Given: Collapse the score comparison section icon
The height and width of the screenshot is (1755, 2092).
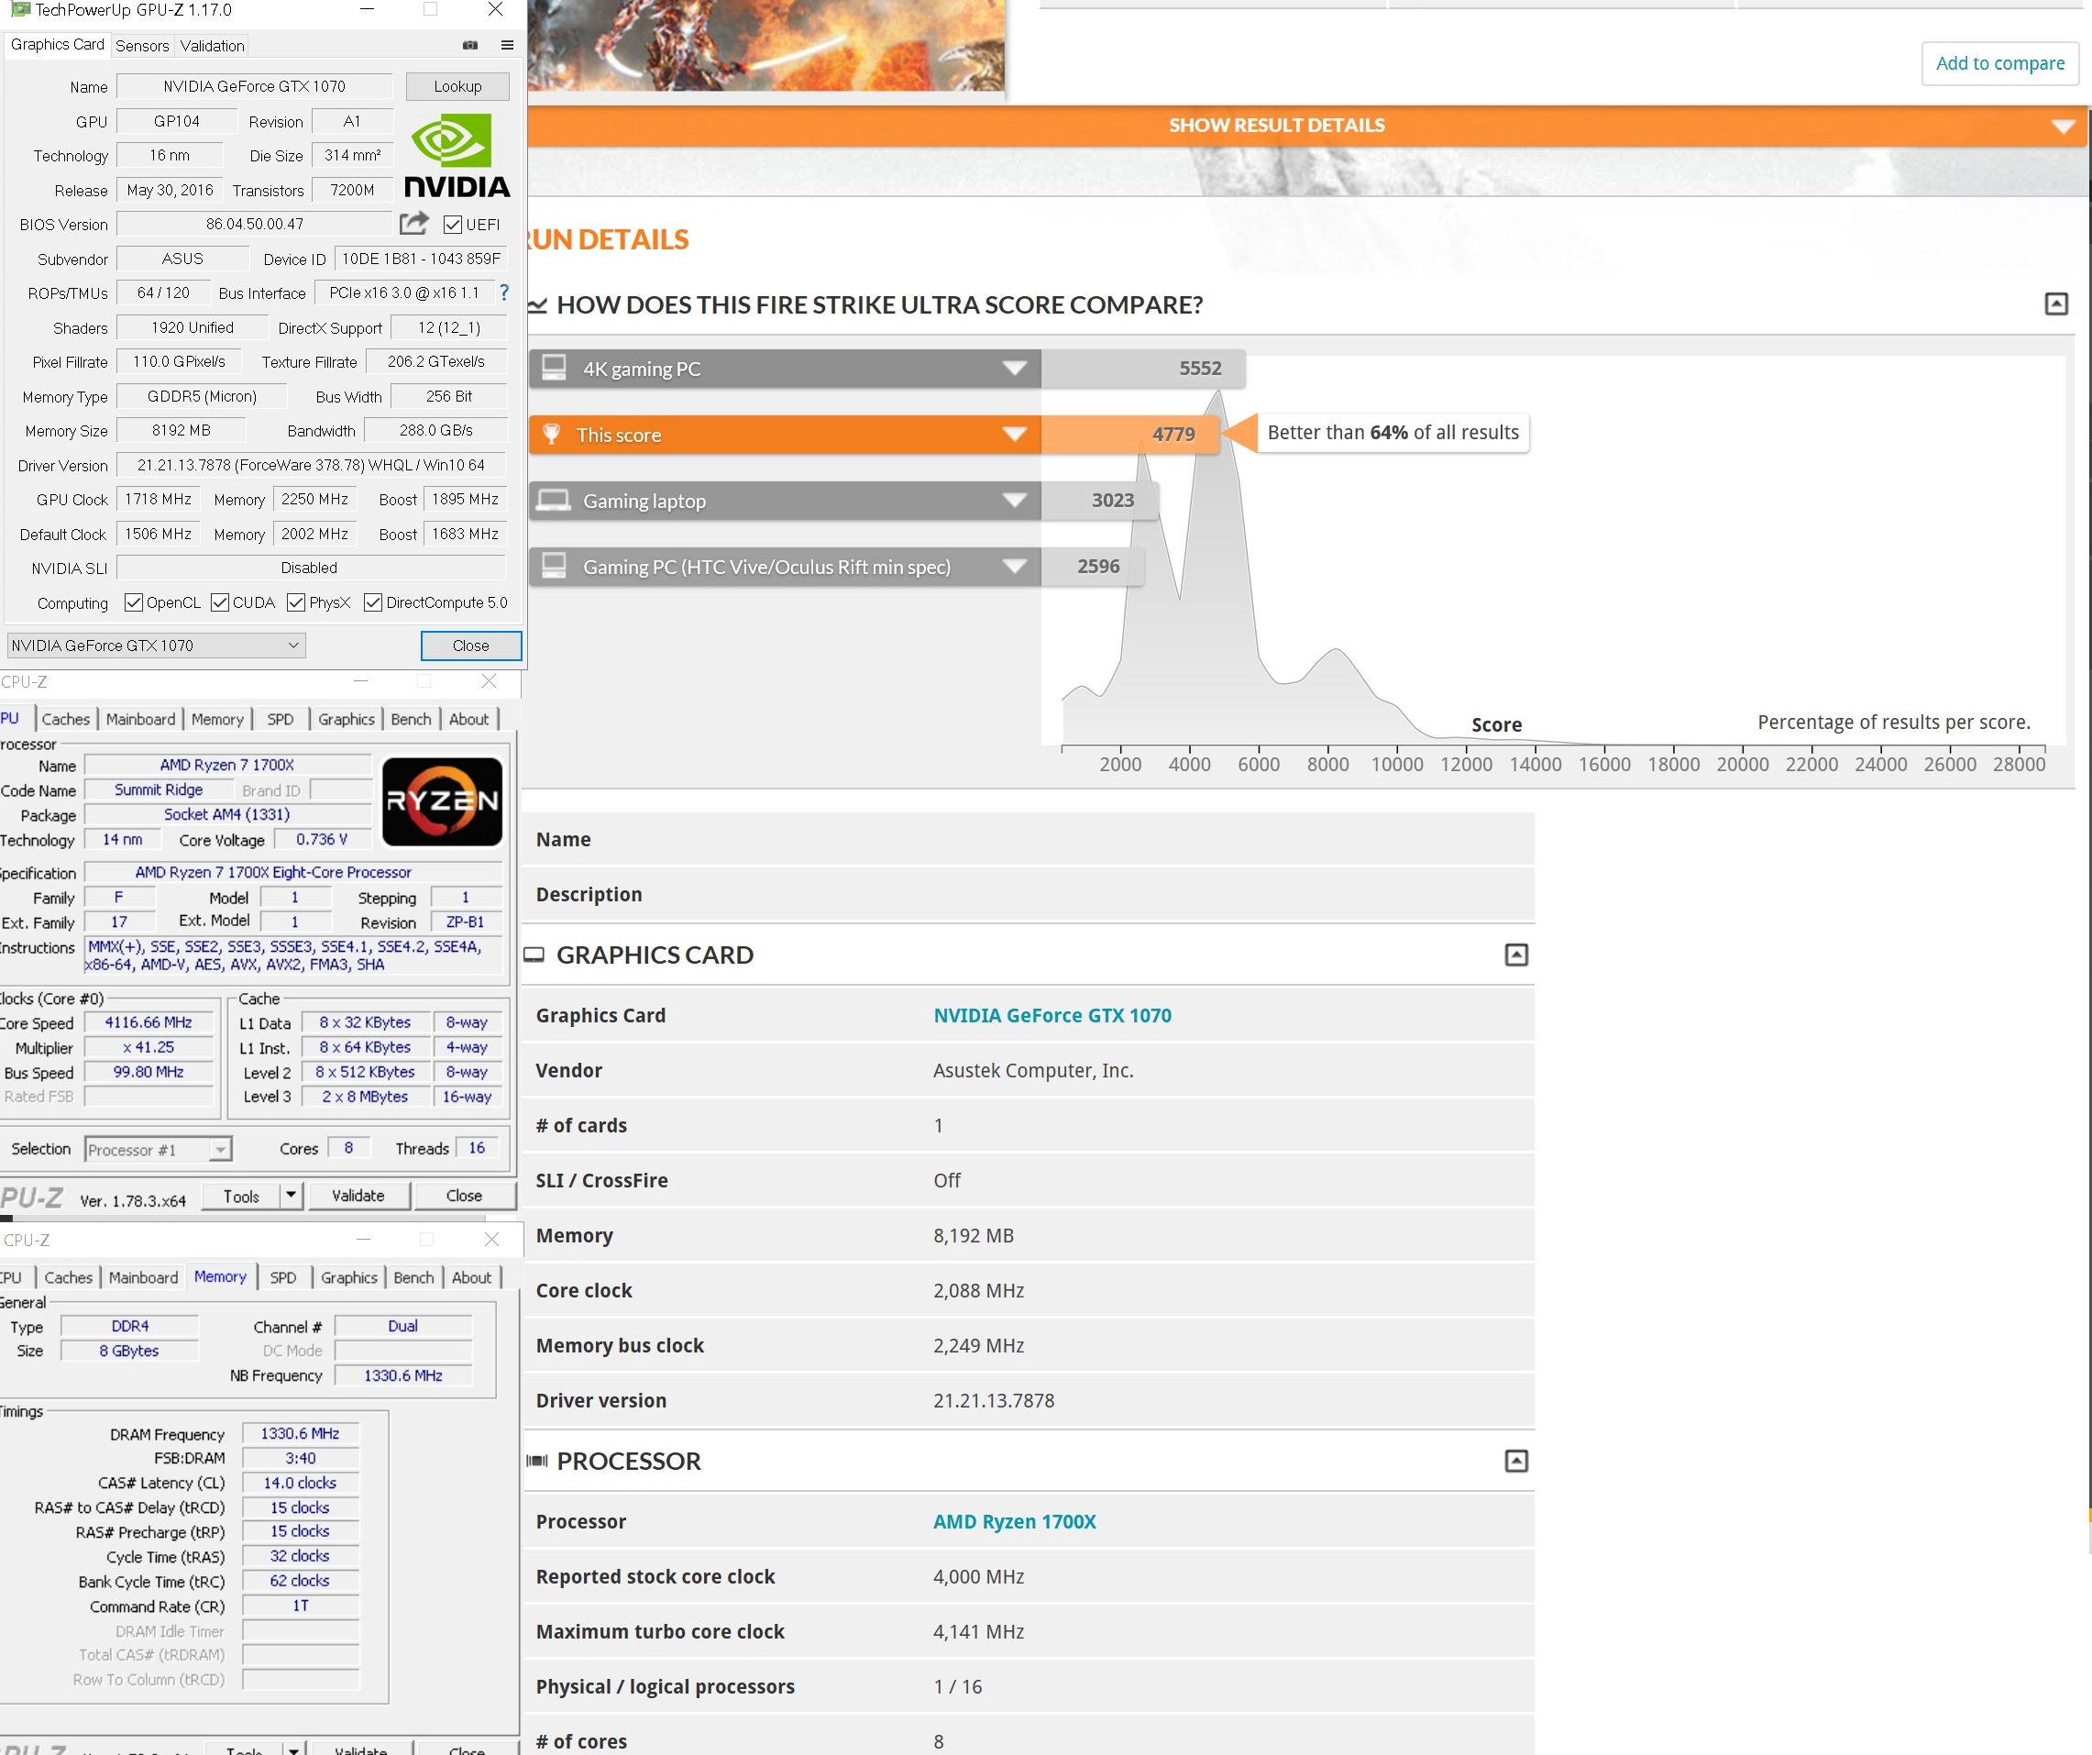Looking at the screenshot, I should point(2056,304).
